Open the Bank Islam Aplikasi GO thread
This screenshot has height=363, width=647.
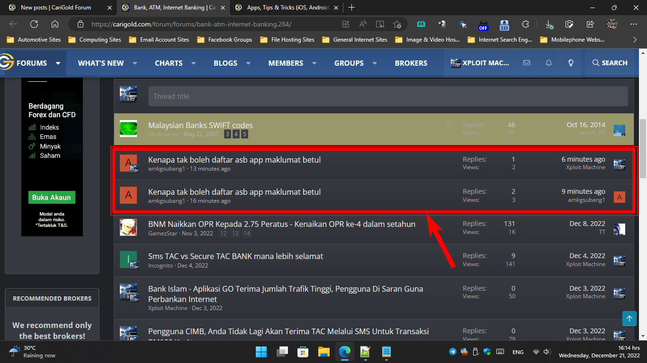286,294
